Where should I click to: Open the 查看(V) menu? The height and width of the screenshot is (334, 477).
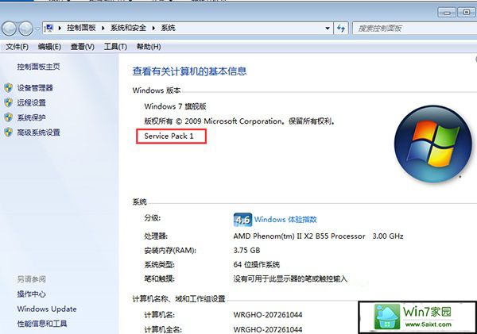[83, 47]
